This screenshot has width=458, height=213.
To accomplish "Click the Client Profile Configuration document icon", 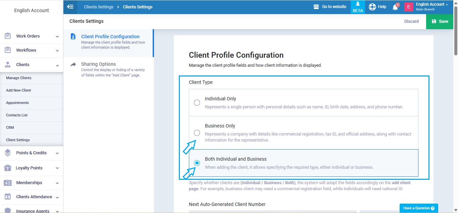I will 73,37.
